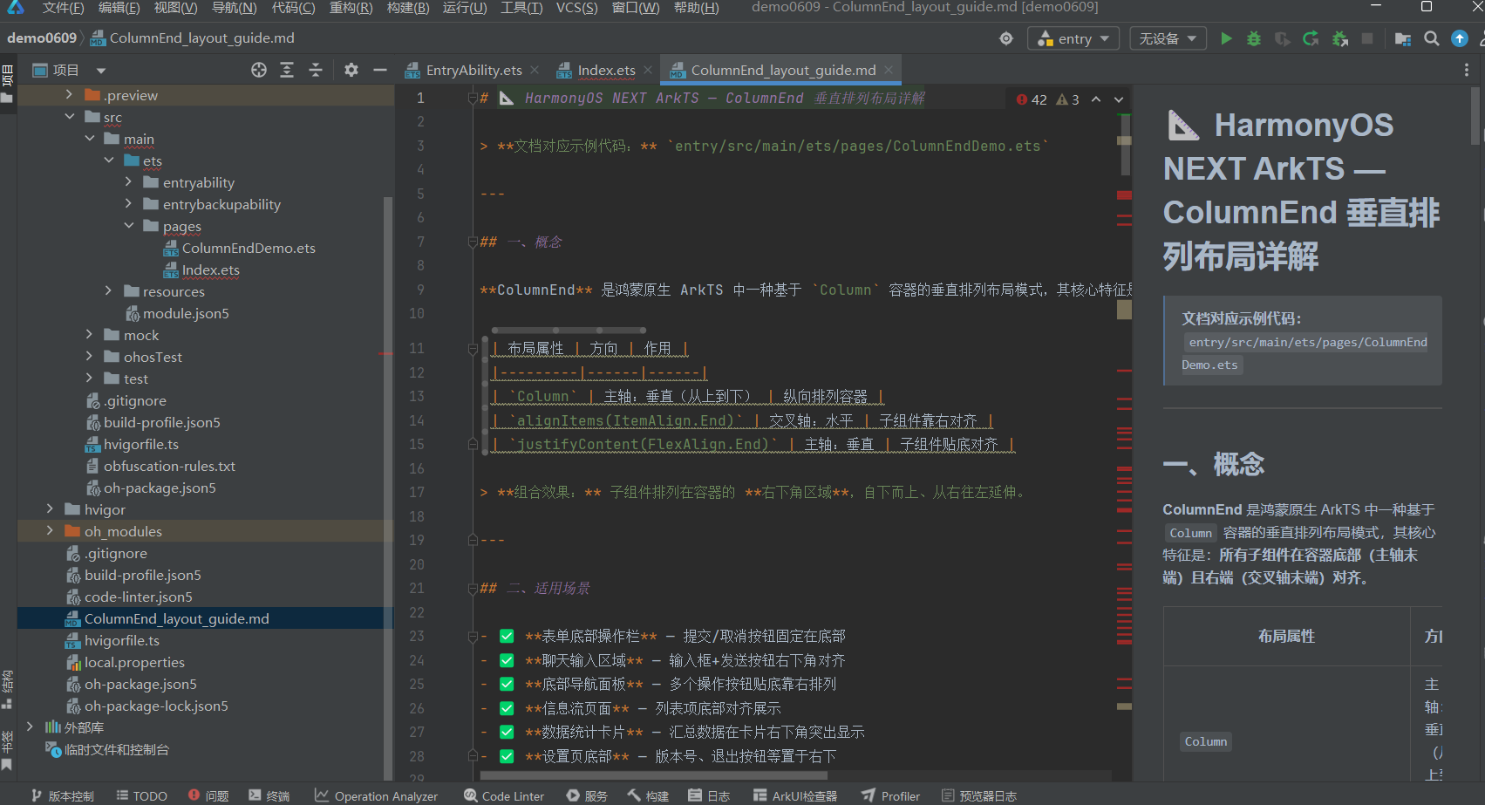
Task: Click demo0609 breadcrumb in navigation bar
Action: 42,38
